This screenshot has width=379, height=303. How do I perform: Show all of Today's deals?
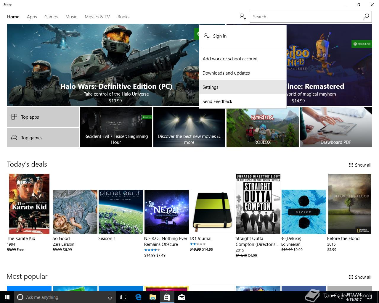[x=360, y=165]
